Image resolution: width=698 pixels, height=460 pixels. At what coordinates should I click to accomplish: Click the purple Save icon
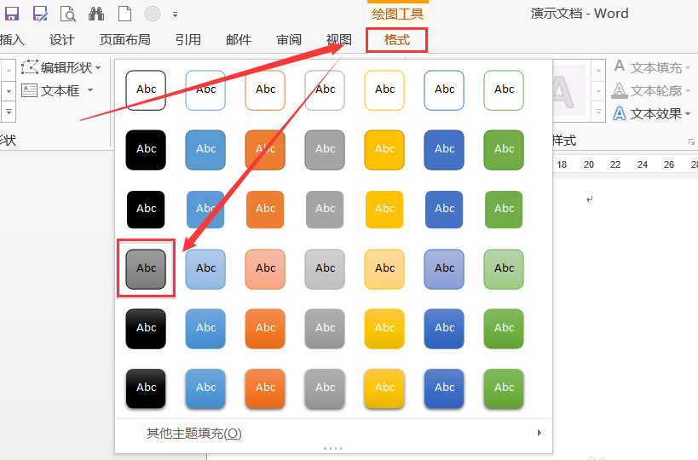(12, 14)
